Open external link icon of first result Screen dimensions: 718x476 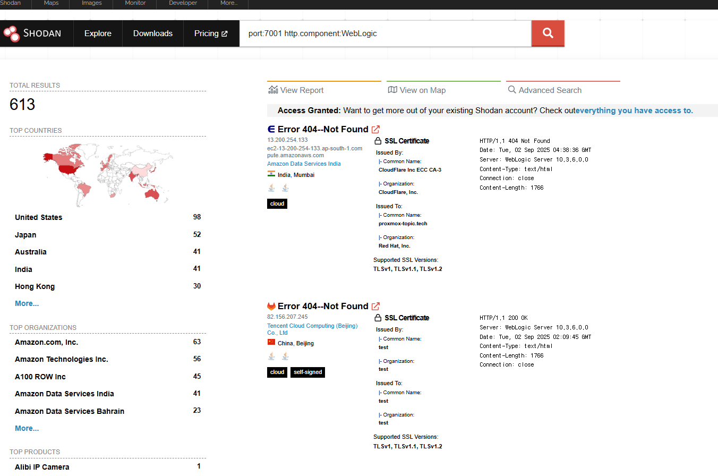click(x=375, y=129)
